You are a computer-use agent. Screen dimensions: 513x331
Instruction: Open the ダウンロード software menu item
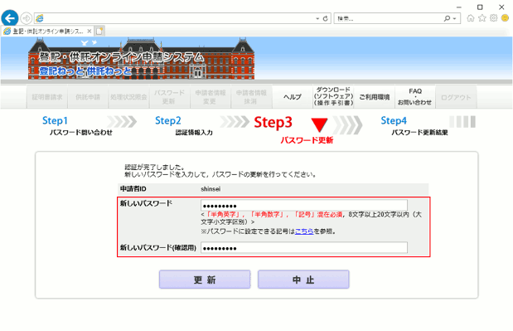click(x=333, y=96)
